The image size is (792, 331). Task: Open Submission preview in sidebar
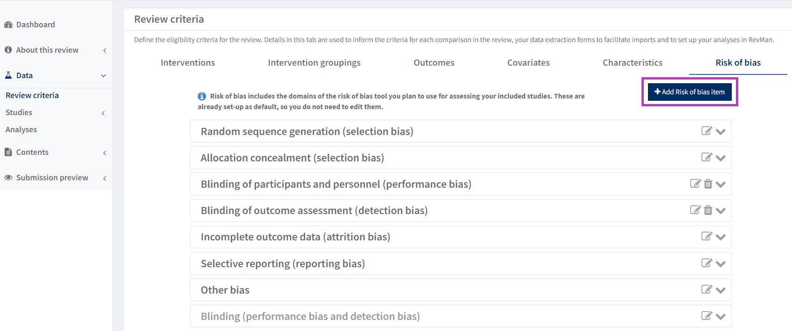[x=52, y=178]
